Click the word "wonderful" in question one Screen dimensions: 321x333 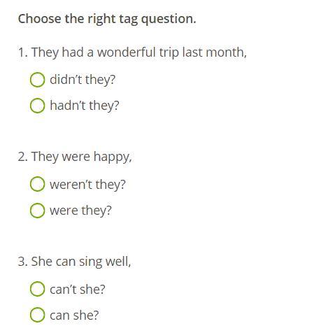pyautogui.click(x=126, y=52)
